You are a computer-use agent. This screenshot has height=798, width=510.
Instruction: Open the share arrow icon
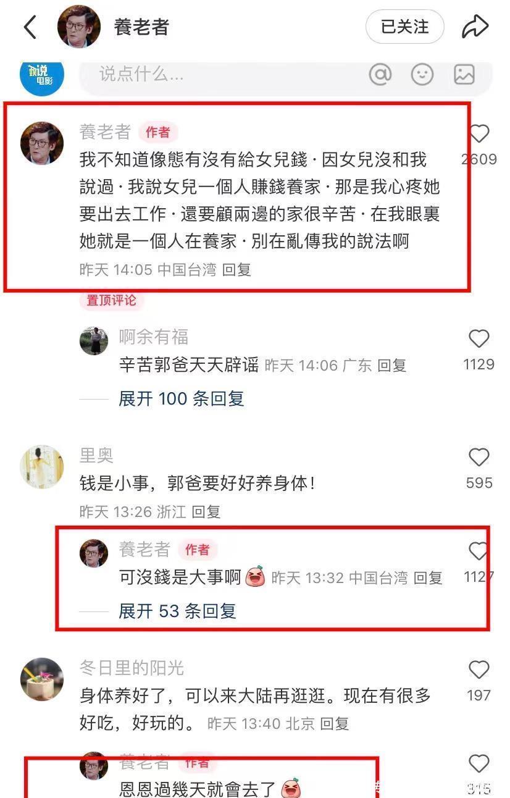coord(475,27)
